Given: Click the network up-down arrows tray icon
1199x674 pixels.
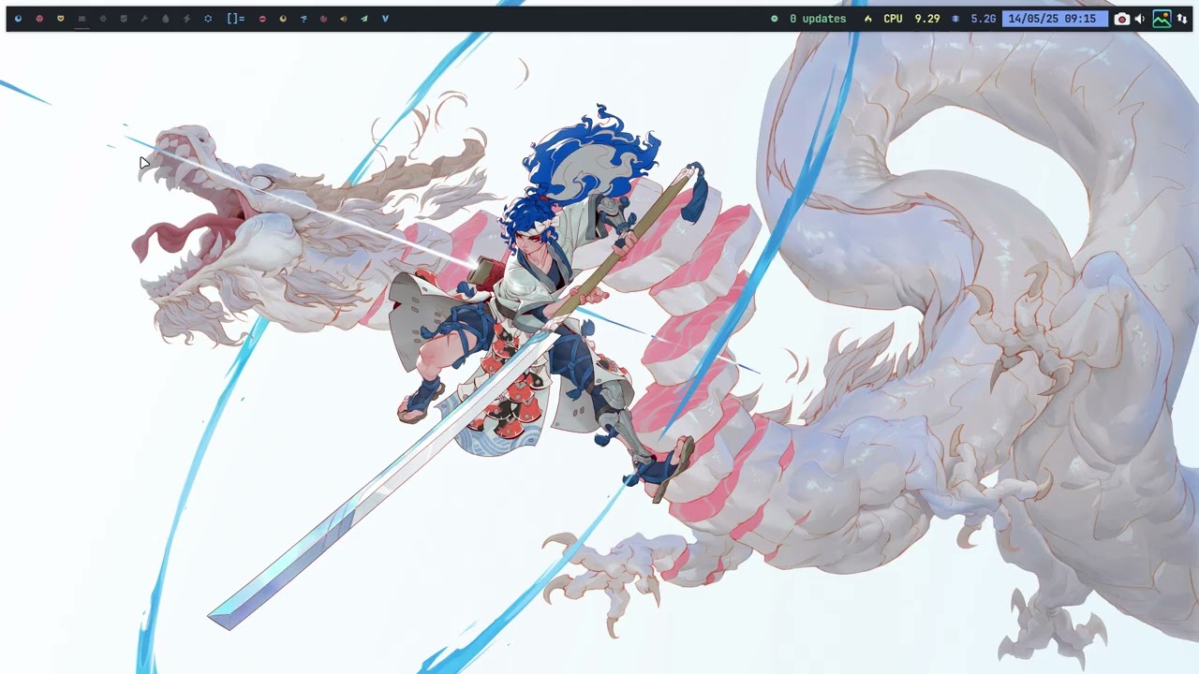Looking at the screenshot, I should click(x=1182, y=19).
